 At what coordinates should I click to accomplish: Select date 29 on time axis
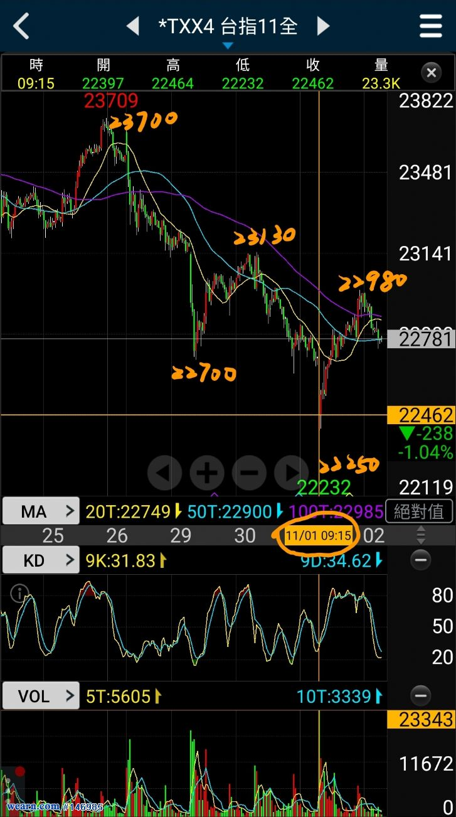pos(181,535)
